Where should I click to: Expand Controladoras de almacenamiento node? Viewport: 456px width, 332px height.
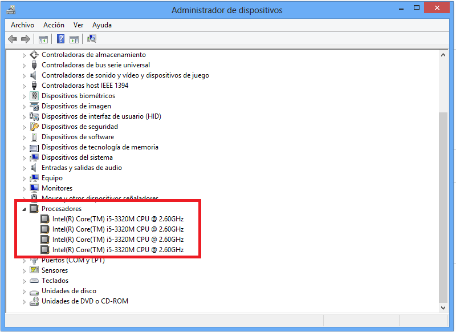pyautogui.click(x=24, y=55)
